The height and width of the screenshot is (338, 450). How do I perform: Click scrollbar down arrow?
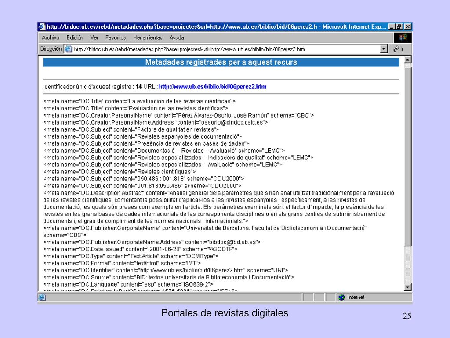(407, 287)
